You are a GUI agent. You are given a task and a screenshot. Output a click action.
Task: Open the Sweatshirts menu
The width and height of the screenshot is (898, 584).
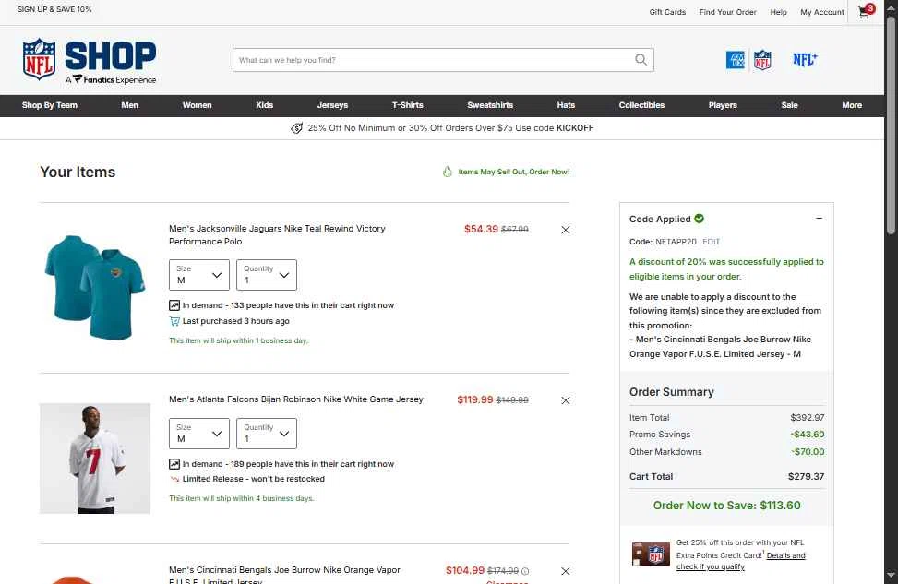pos(490,105)
